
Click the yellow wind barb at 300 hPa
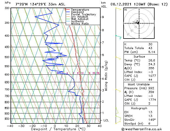(118, 9)
